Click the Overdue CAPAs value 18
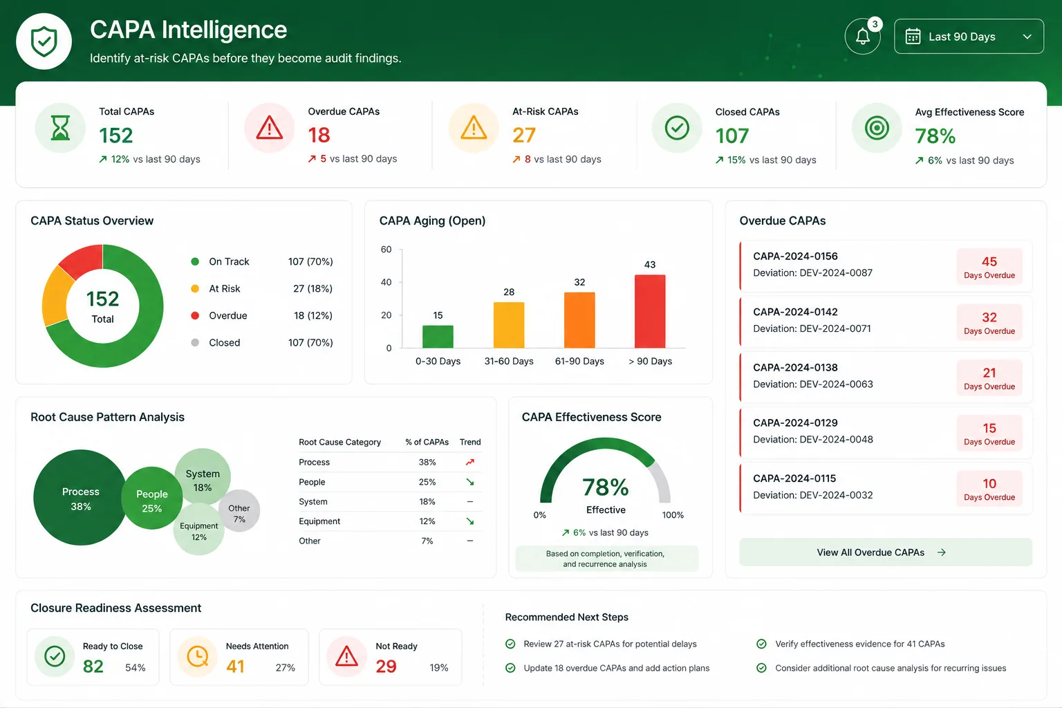This screenshot has height=708, width=1062. tap(319, 135)
